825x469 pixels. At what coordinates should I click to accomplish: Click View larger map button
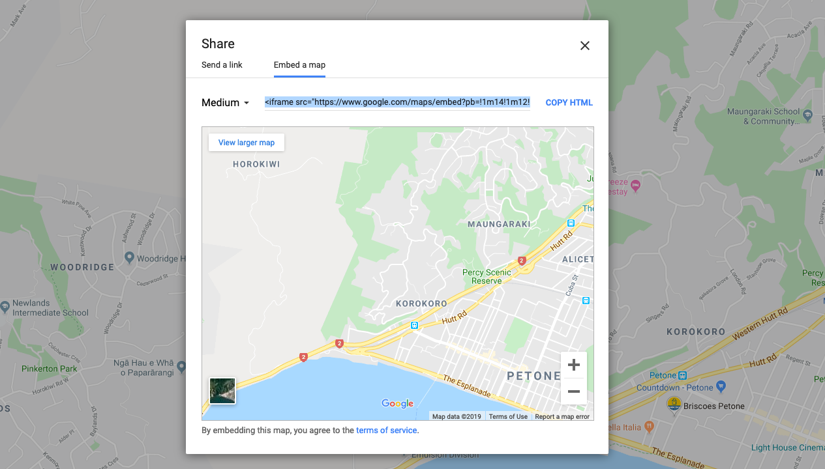(247, 143)
